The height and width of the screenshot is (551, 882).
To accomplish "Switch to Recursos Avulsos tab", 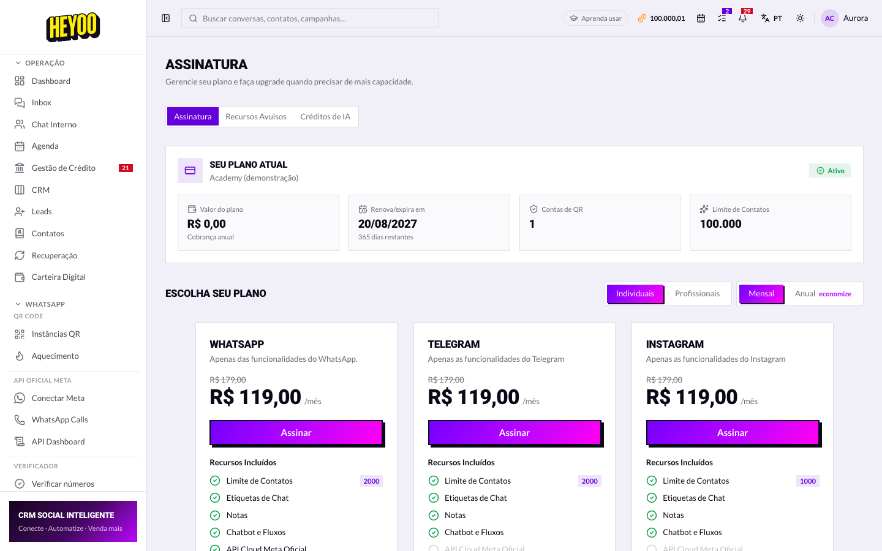I will point(256,116).
